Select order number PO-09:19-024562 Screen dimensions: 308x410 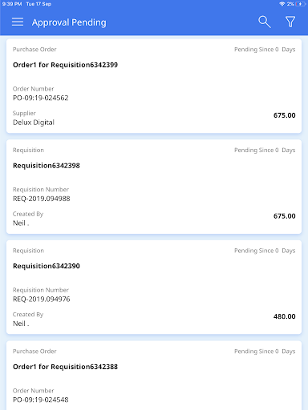click(x=41, y=98)
